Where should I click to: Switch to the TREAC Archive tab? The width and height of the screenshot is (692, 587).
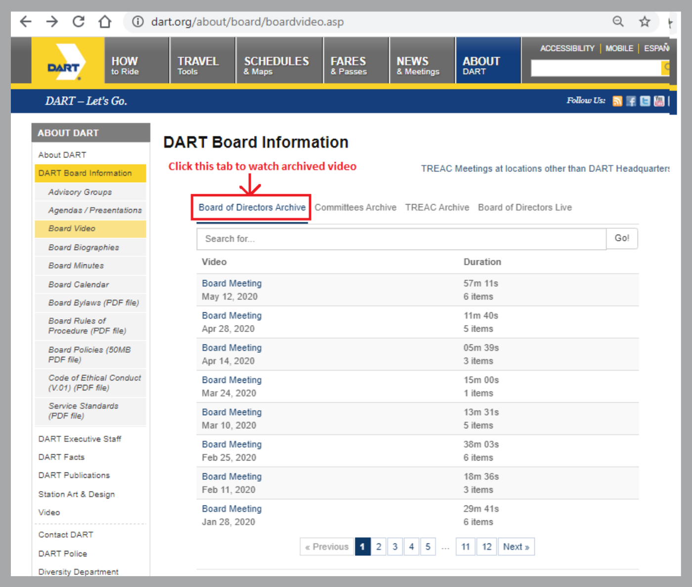(x=437, y=208)
